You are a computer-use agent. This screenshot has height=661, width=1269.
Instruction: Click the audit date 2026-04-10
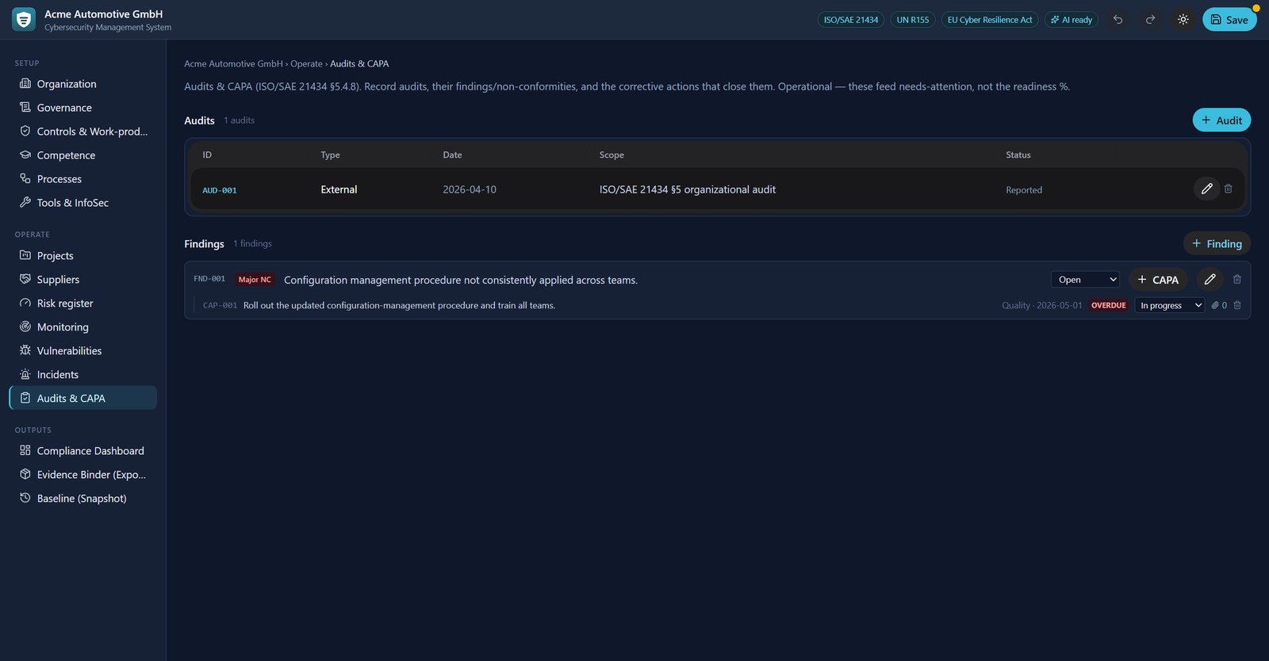pos(470,189)
